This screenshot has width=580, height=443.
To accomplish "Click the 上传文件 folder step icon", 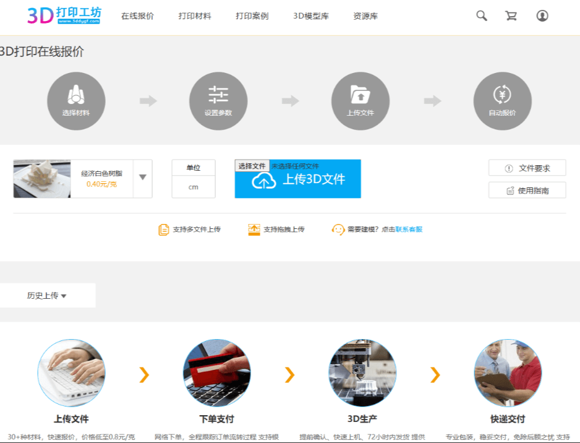I will pyautogui.click(x=360, y=100).
